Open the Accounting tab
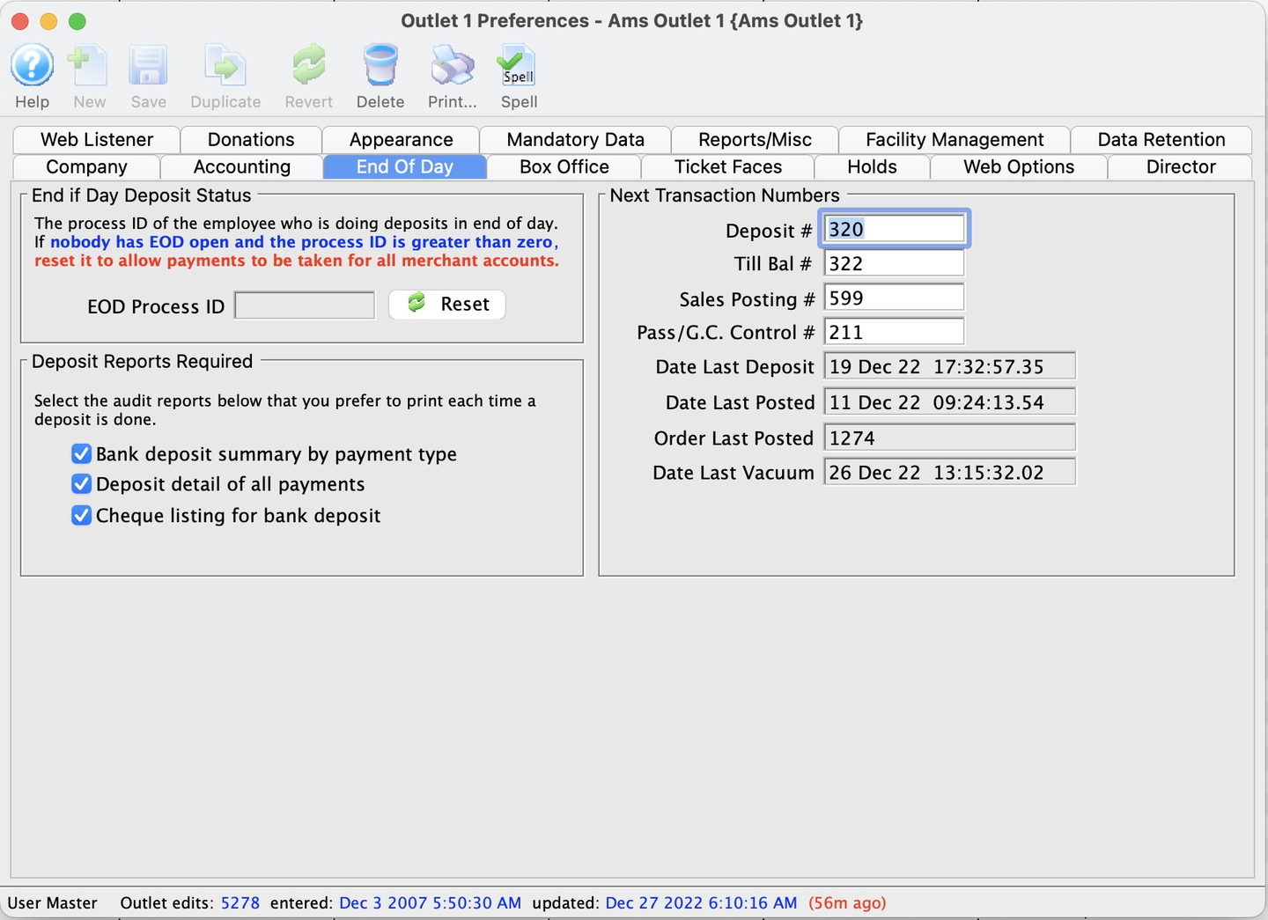This screenshot has height=920, width=1268. tap(242, 167)
